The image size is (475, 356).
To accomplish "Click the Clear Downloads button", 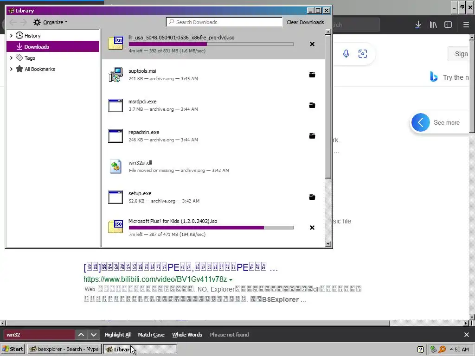I will pyautogui.click(x=305, y=22).
